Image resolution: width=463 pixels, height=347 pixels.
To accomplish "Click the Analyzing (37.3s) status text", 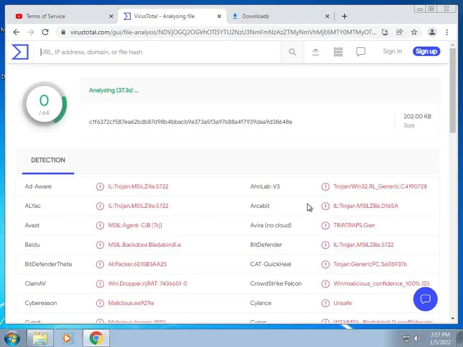I will (x=113, y=90).
